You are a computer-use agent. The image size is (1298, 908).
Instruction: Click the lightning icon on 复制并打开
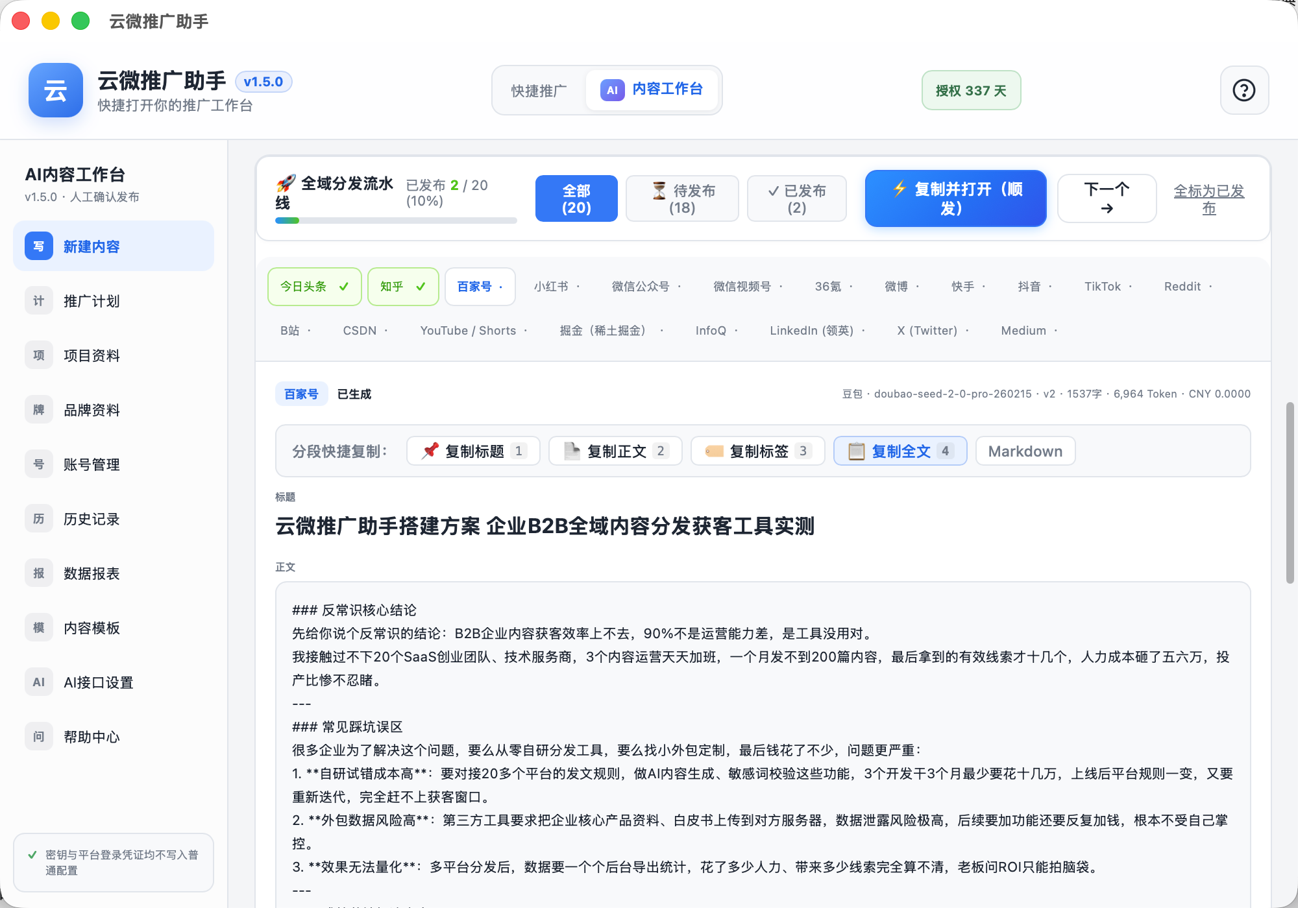pyautogui.click(x=900, y=189)
